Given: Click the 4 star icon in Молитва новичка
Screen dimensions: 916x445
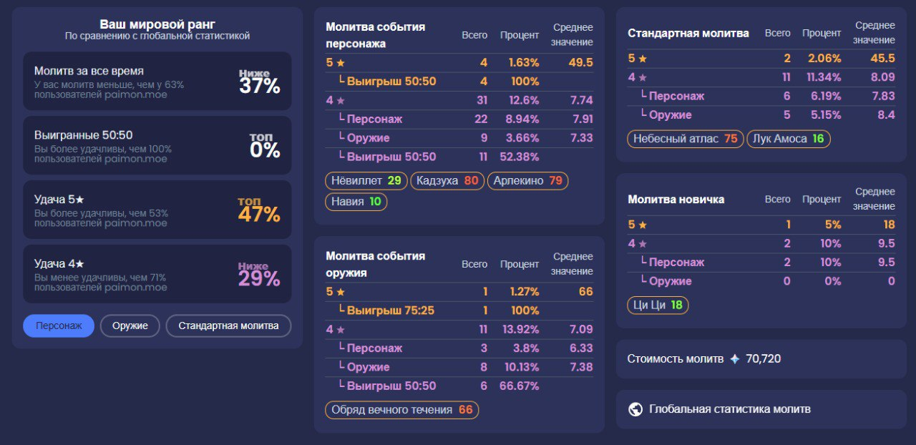Looking at the screenshot, I should [643, 243].
